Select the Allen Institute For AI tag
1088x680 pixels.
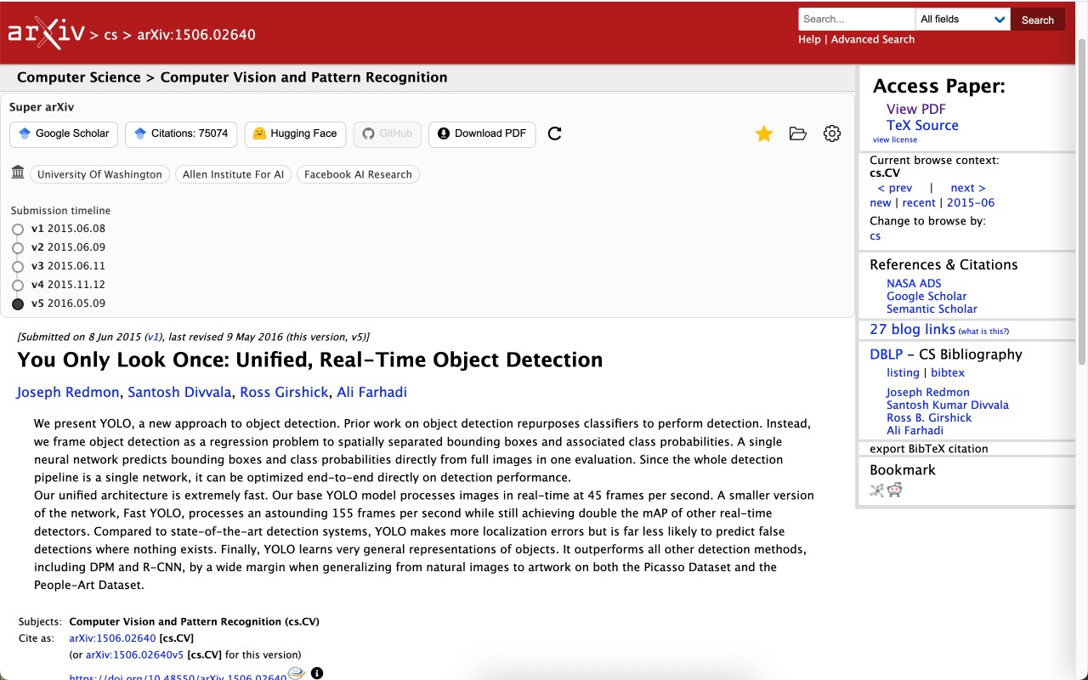(233, 174)
